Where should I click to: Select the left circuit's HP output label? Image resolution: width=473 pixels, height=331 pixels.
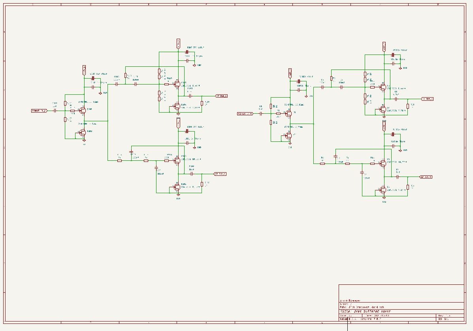pyautogui.click(x=221, y=96)
